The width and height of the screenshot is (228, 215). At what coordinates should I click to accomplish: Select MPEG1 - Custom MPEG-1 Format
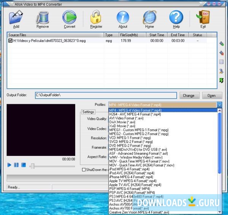tap(163, 130)
